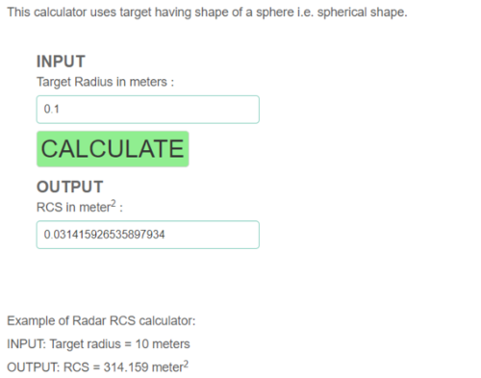481x378 pixels.
Task: Click the 'Example of Radar RCS calculator' text
Action: pyautogui.click(x=101, y=320)
